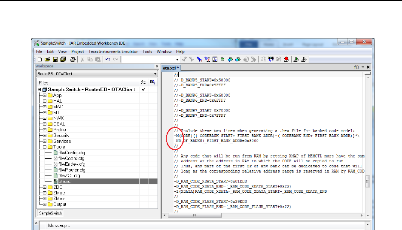Open the File menu
The width and height of the screenshot is (402, 230).
click(x=39, y=51)
